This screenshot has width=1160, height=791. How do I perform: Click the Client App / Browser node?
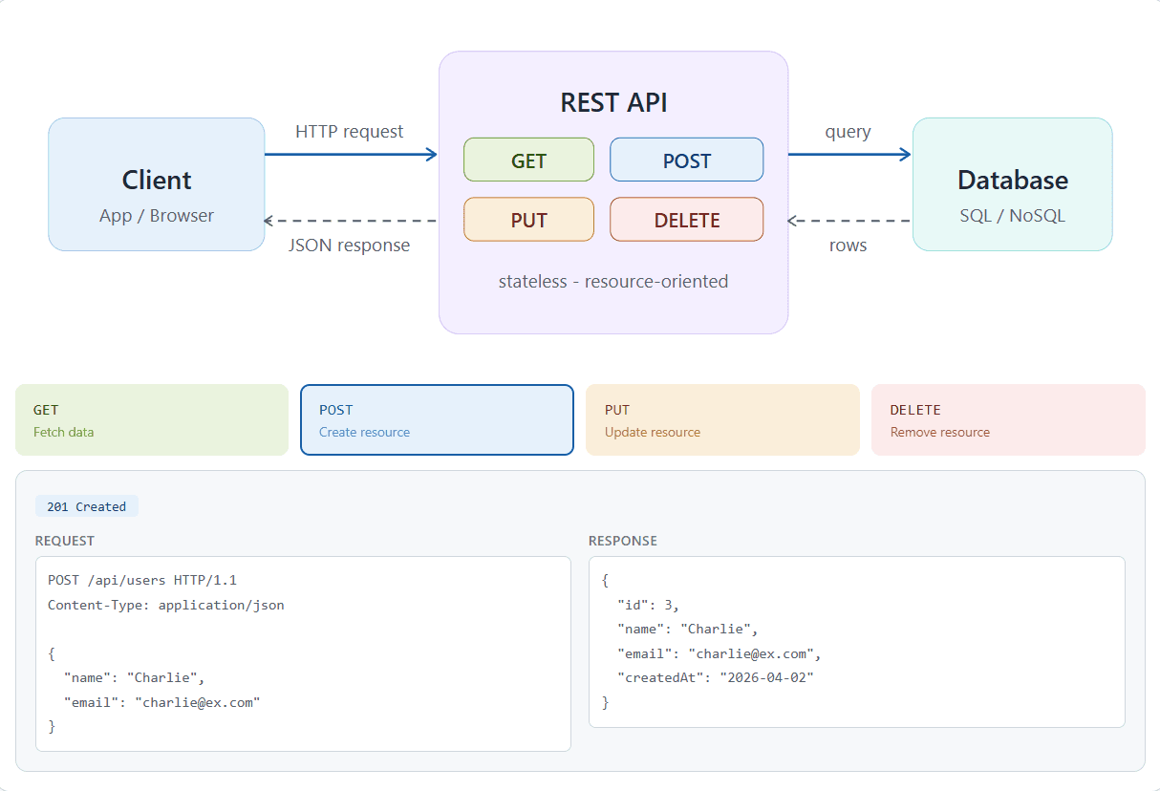[x=157, y=185]
